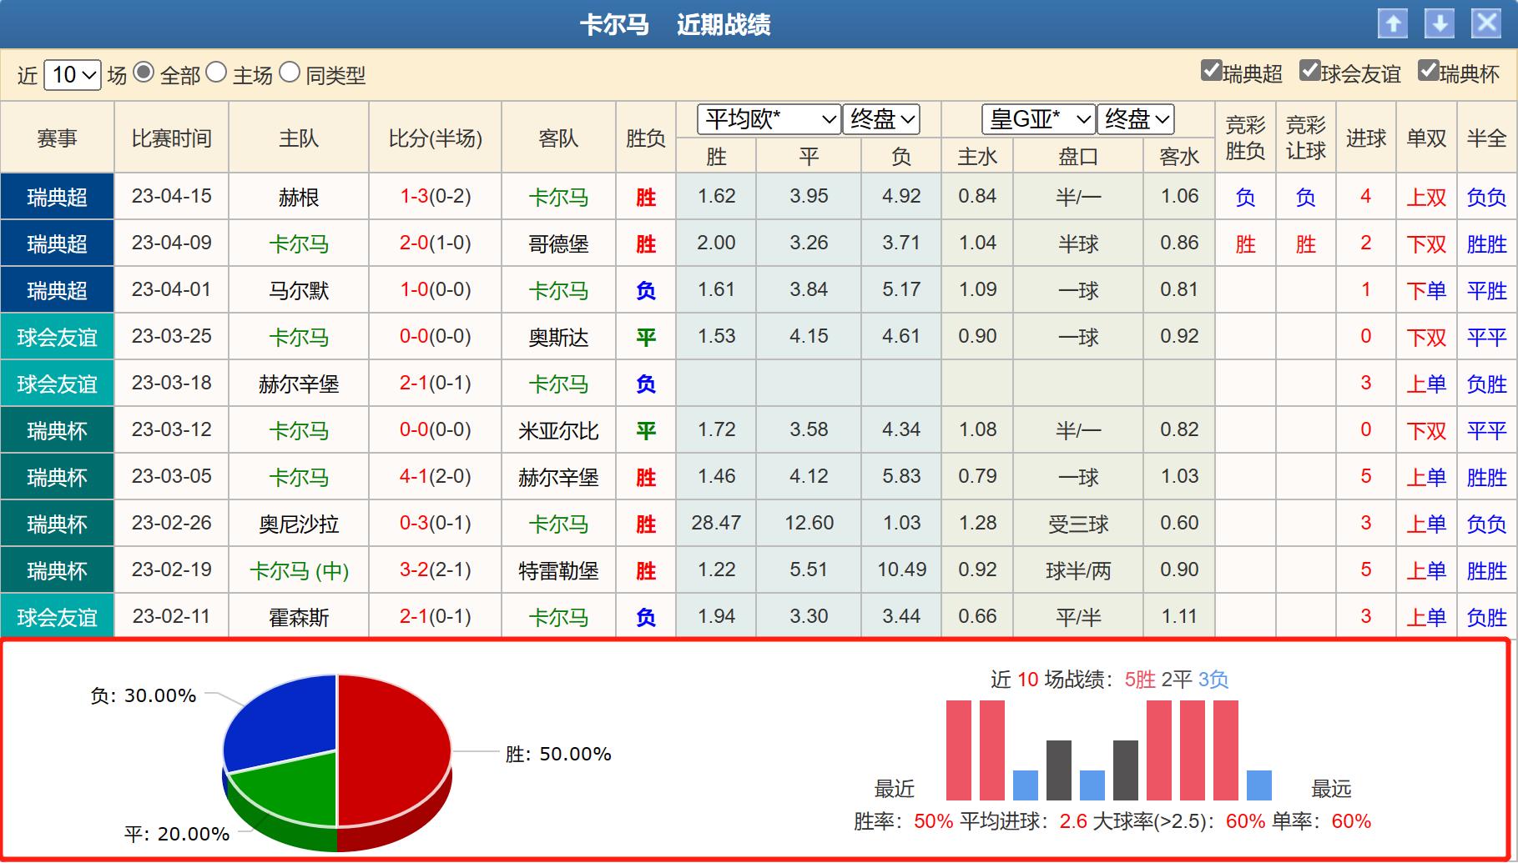Click the 负 link in 竞彩胜负 column top row

[1245, 197]
